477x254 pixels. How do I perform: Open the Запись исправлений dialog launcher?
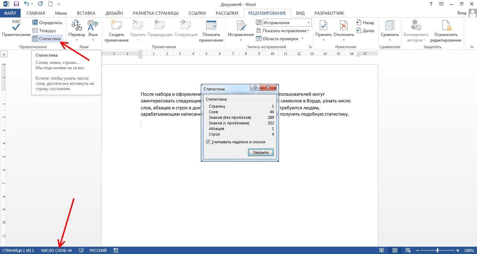pos(310,47)
